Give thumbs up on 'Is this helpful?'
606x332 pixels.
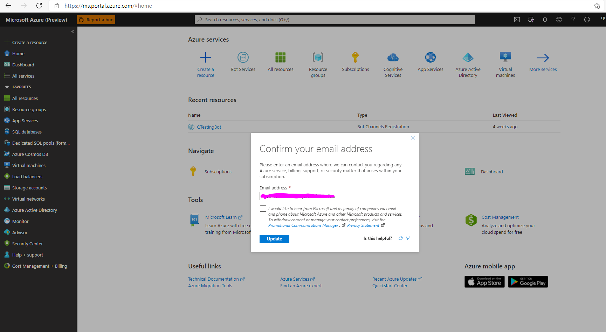[400, 238]
